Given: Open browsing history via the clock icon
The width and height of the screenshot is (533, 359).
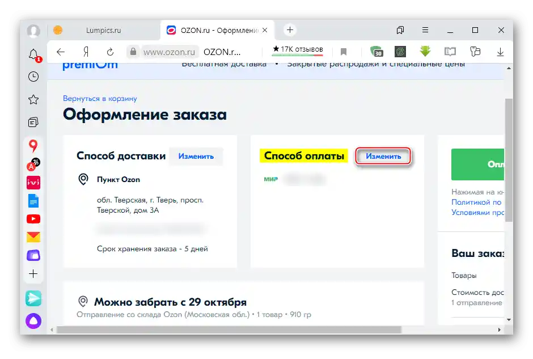Looking at the screenshot, I should coord(32,77).
